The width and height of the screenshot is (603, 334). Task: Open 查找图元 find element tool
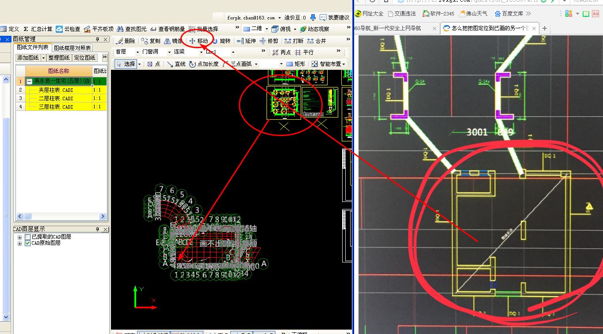click(132, 29)
